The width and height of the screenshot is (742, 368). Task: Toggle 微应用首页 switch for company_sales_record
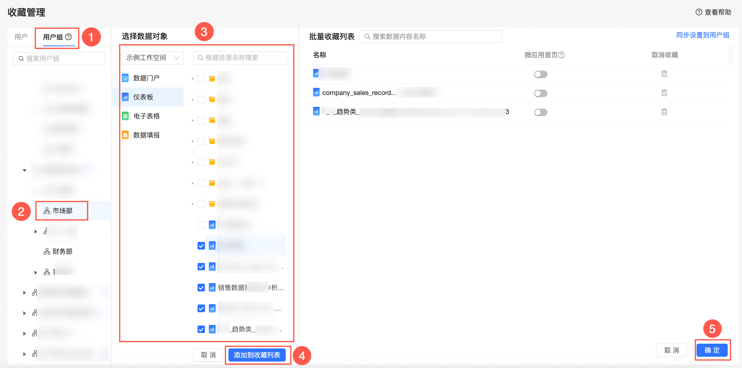(540, 93)
